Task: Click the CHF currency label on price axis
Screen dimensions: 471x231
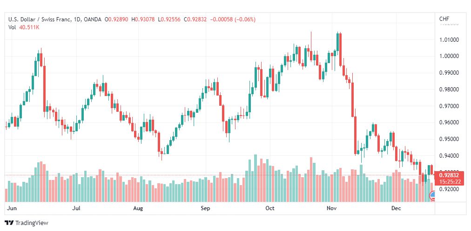Action: (x=444, y=19)
